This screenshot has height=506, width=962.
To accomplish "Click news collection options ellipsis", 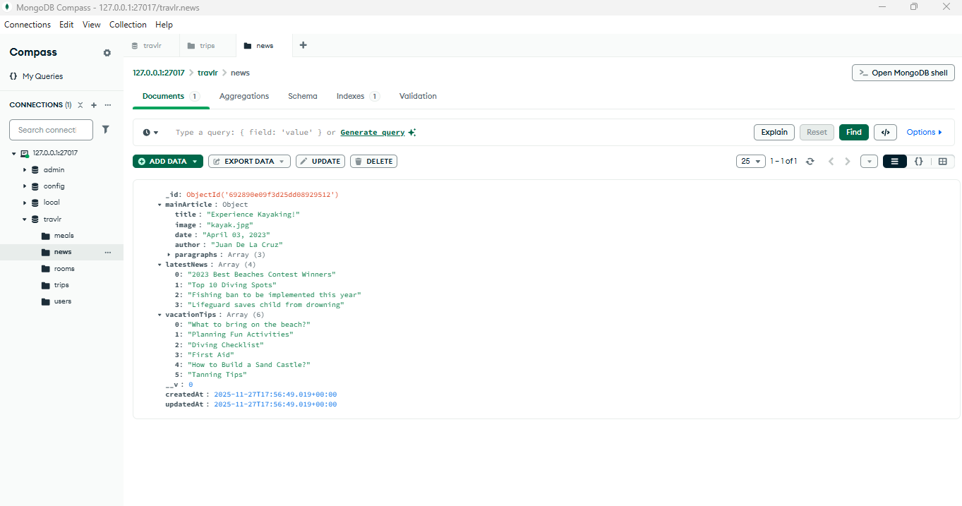I will [108, 252].
